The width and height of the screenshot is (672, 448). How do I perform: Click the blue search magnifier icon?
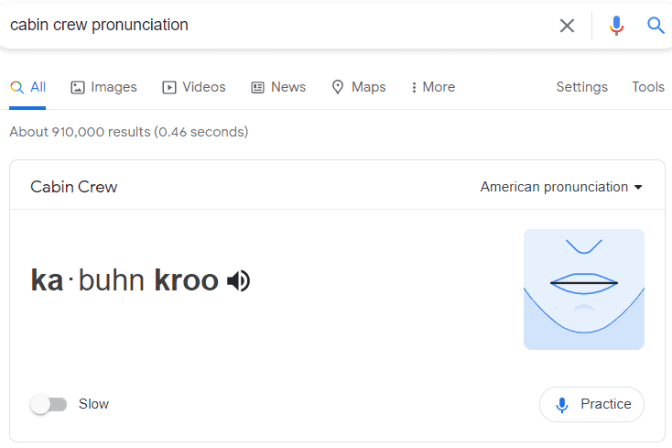pyautogui.click(x=656, y=26)
